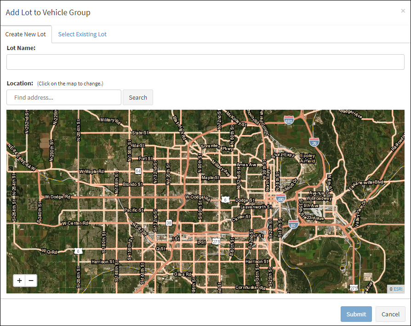
Task: Set location at Eppley Airfield on map
Action: coord(308,158)
